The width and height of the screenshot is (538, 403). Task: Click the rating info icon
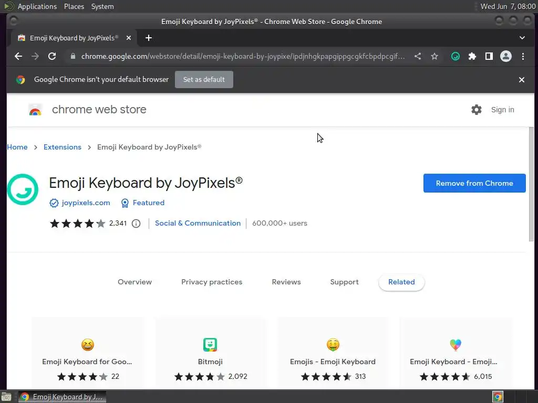[x=136, y=224]
